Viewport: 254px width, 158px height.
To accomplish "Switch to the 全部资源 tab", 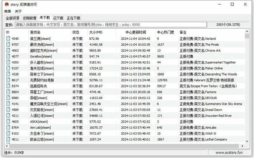I will pos(12,18).
